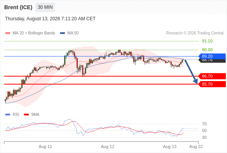Click the RSI 30 axis value
227x153 pixels.
204,137
